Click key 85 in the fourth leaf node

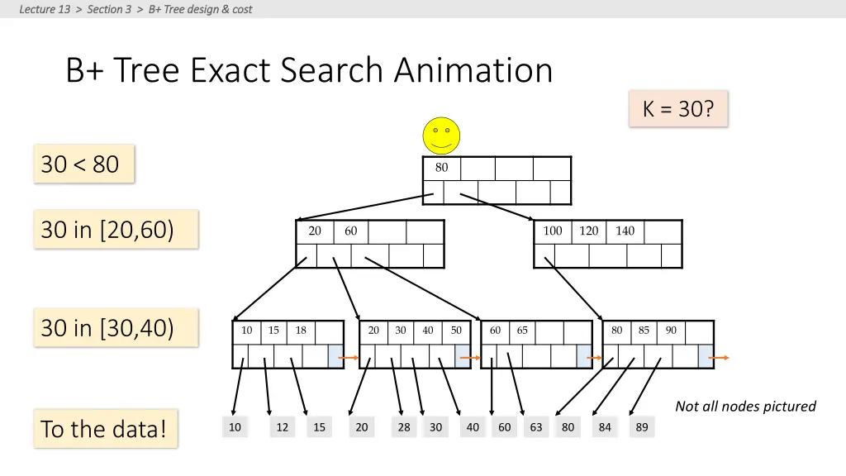pos(644,331)
